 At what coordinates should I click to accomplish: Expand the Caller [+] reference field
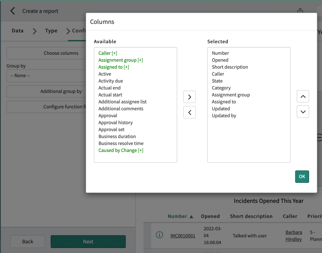(108, 53)
